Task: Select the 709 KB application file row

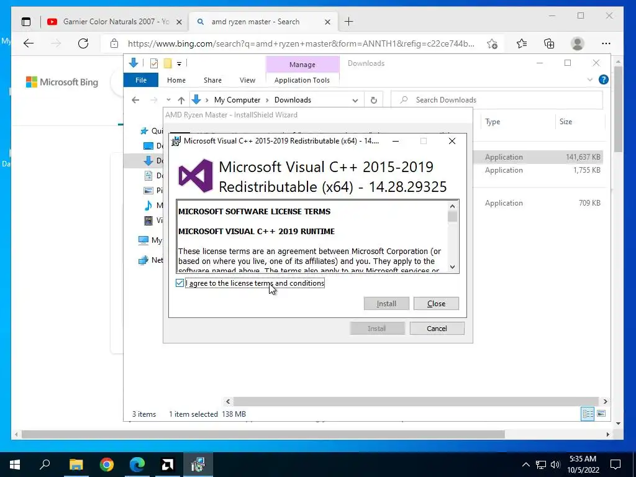Action: click(538, 203)
